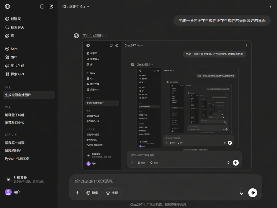
Task: Toggle the 推理 reasoning pill
Action: point(112,193)
